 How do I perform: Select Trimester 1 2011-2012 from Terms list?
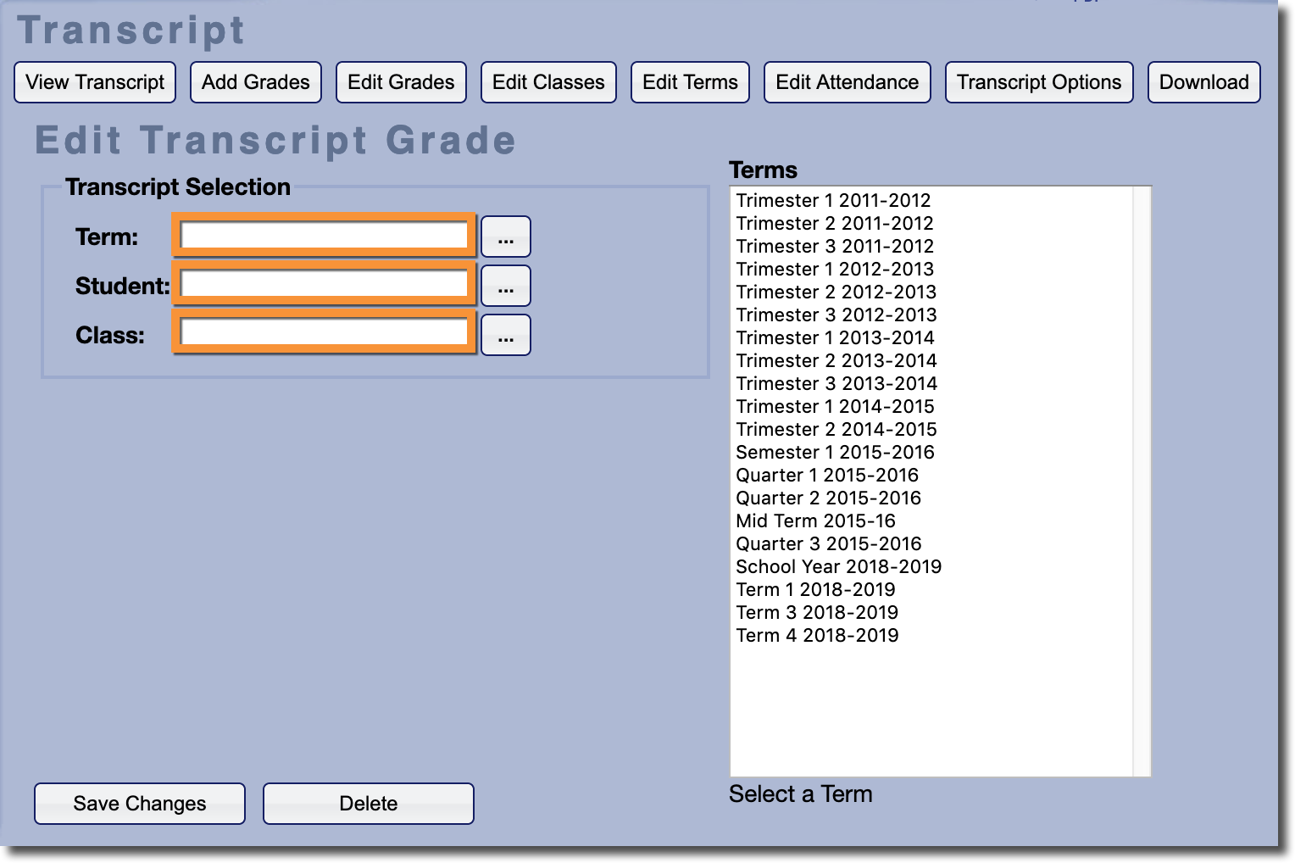click(x=833, y=201)
